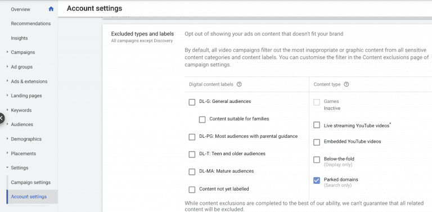This screenshot has height=212, width=432.
Task: Check DL-PG: Most audiences with parental guidance
Action: coord(192,137)
